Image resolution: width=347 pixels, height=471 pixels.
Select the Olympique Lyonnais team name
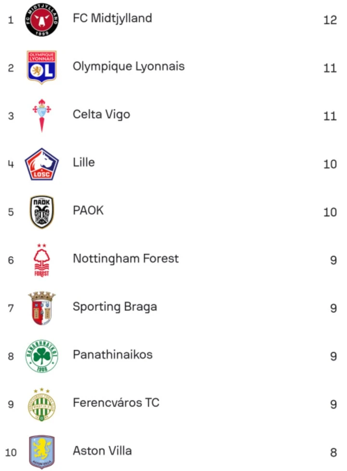coord(129,66)
